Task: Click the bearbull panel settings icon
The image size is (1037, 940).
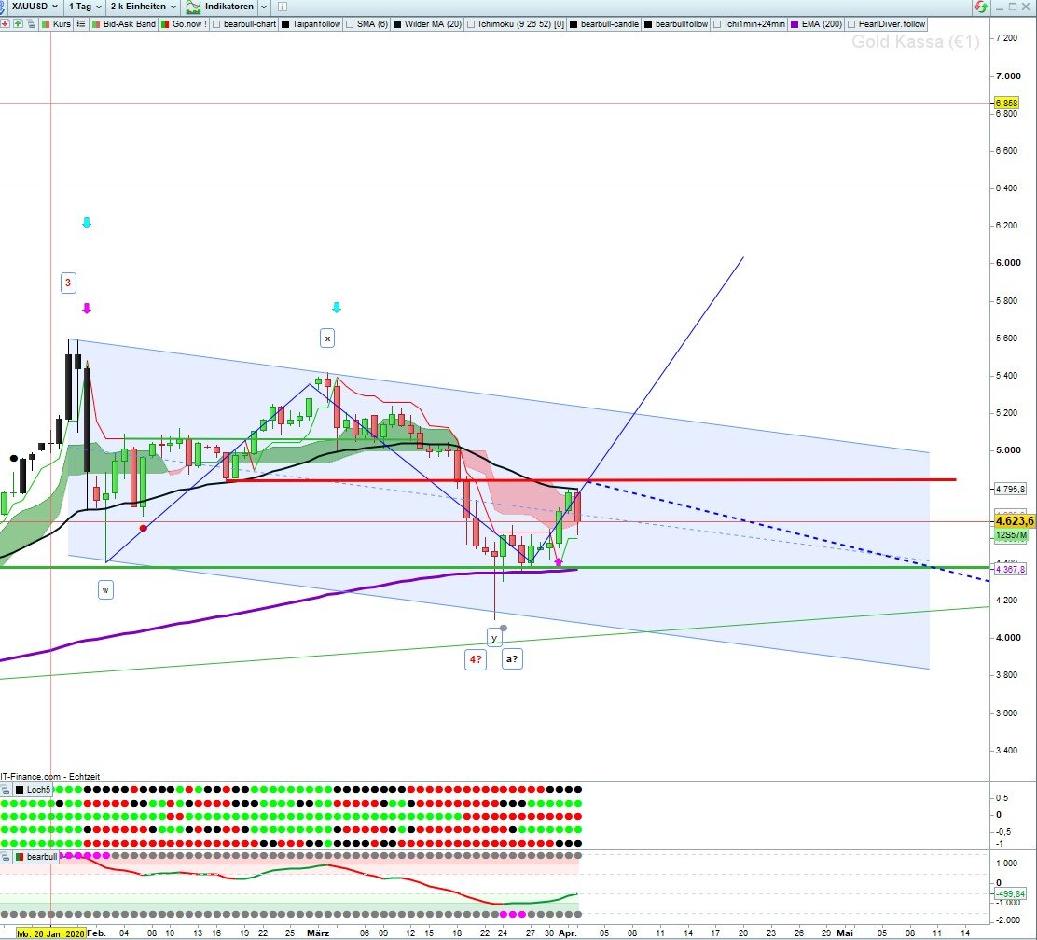Action: click(6, 855)
